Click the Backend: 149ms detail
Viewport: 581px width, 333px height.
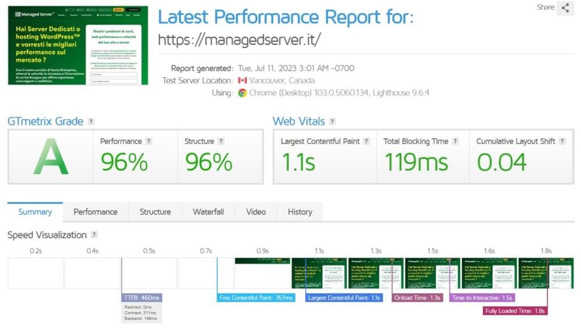pyautogui.click(x=141, y=319)
